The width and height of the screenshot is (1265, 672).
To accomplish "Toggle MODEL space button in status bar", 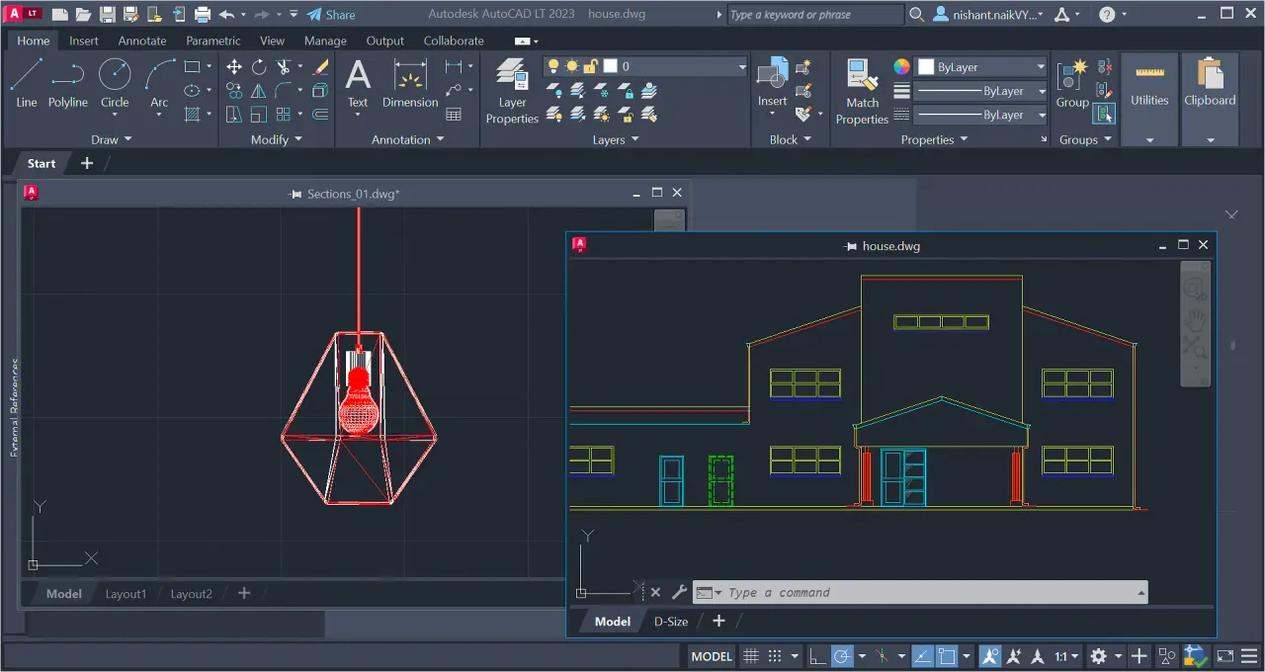I will pos(712,656).
